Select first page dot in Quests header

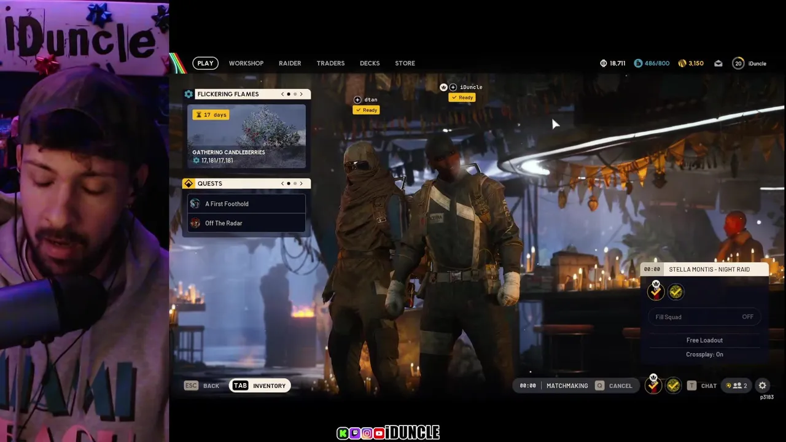289,184
